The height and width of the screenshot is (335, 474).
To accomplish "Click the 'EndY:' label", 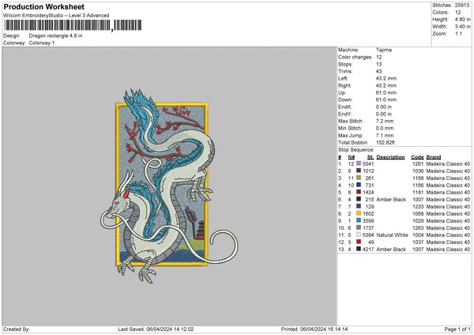I will coord(345,114).
